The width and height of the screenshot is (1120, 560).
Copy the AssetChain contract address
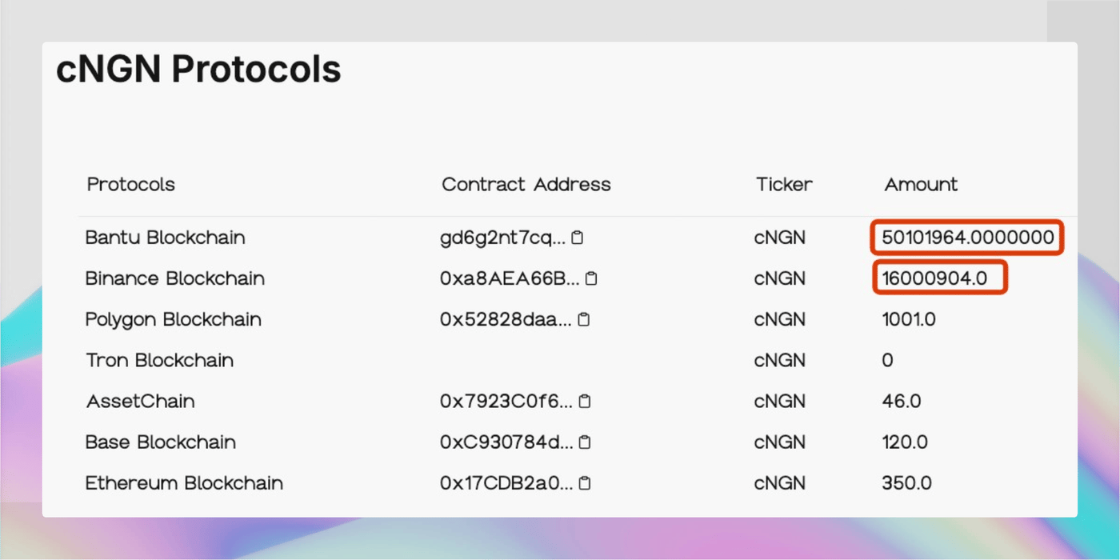pos(583,401)
